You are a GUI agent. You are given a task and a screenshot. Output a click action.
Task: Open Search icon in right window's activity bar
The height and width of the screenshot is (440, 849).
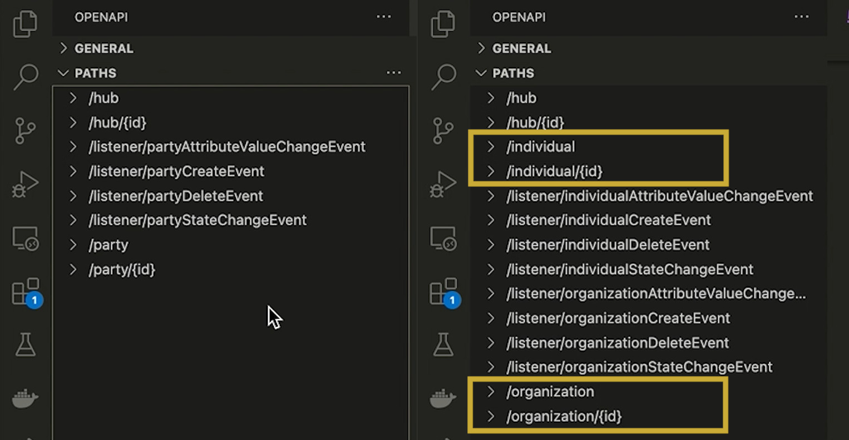pos(443,76)
